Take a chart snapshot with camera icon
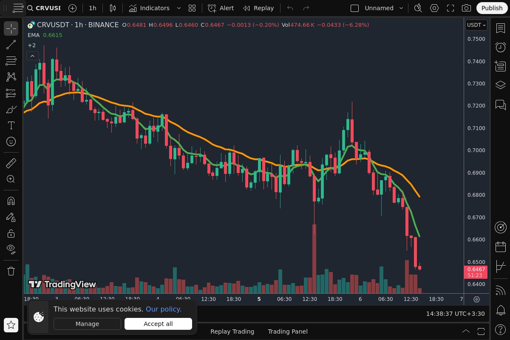The height and width of the screenshot is (340, 510). click(466, 8)
